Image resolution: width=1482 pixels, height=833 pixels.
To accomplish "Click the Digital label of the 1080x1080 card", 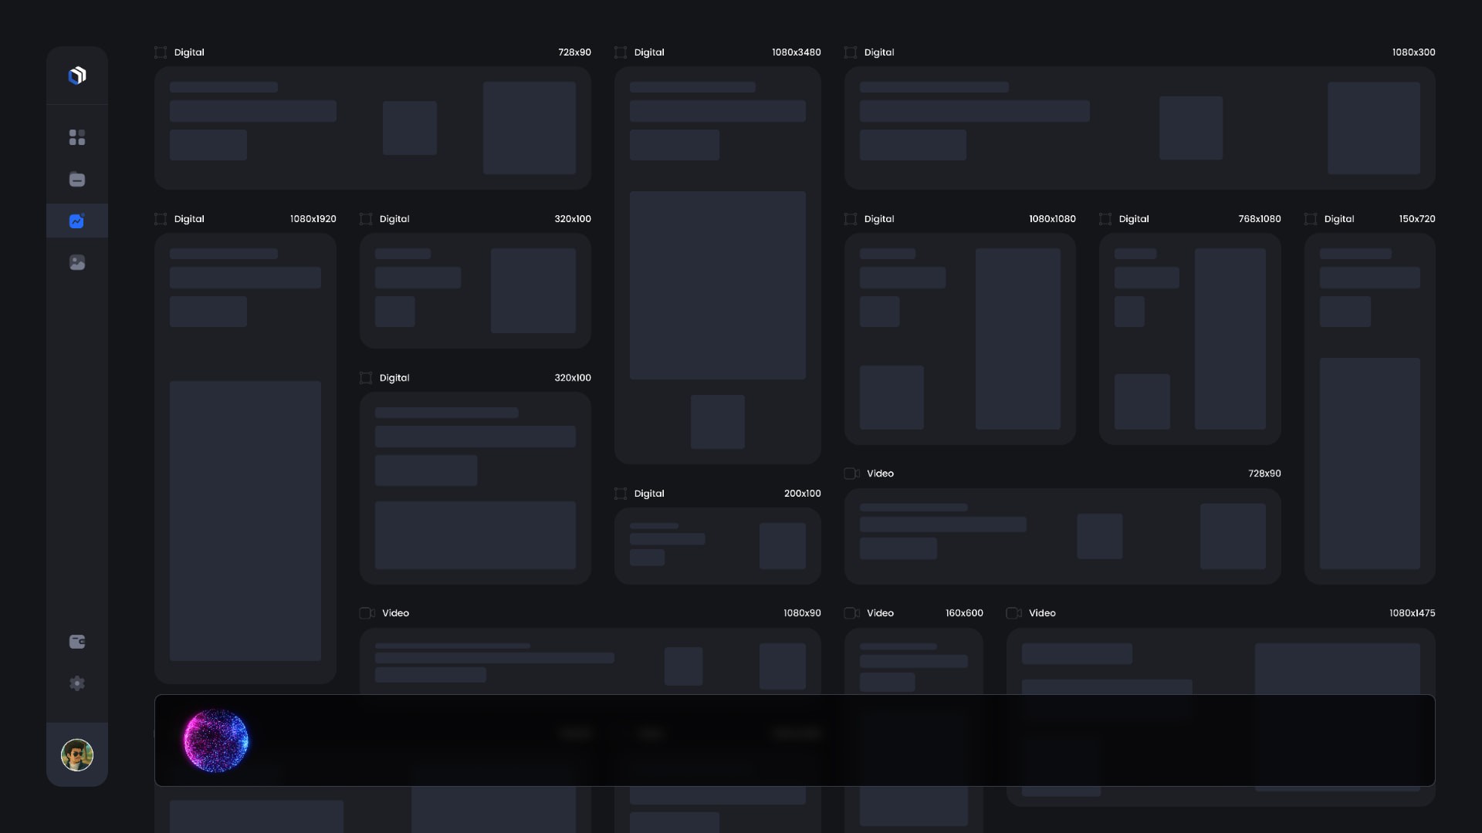I will tap(879, 219).
